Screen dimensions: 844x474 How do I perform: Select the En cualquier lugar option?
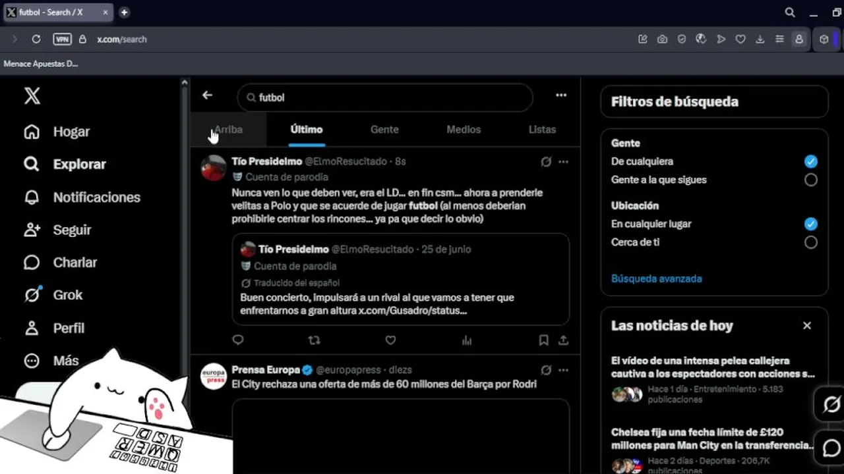coord(811,224)
